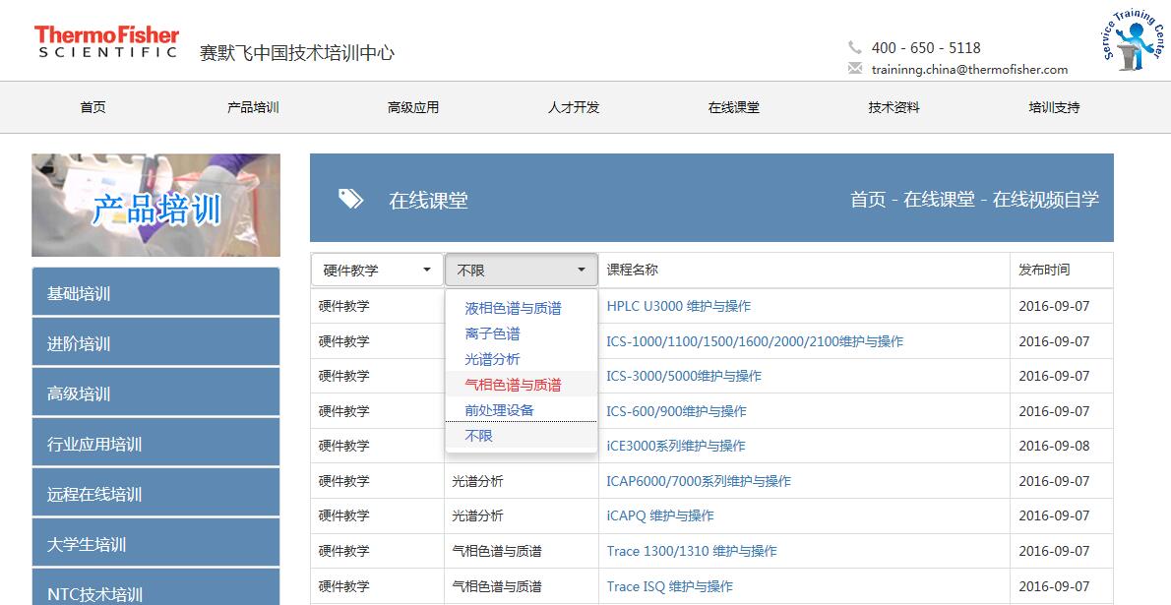This screenshot has width=1171, height=605.
Task: Click date 2016-09-07 in HPLC U3000 row
Action: [x=1054, y=306]
